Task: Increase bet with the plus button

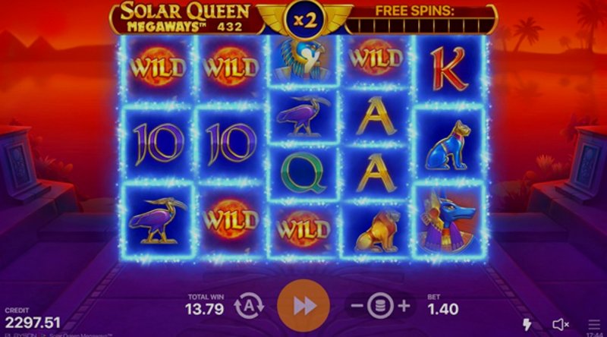Action: [x=404, y=307]
